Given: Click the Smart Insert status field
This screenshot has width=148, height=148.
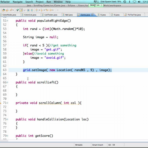Looking at the screenshot, I should pyautogui.click(x=98, y=145).
